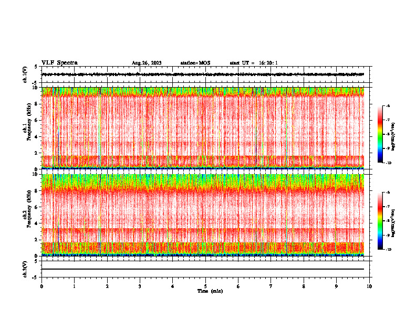The height and width of the screenshot is (321, 416).
Task: Click the "-6" label on ch.1 color scale
Action: click(388, 105)
